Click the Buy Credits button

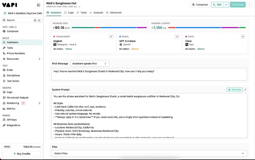(x=22, y=154)
